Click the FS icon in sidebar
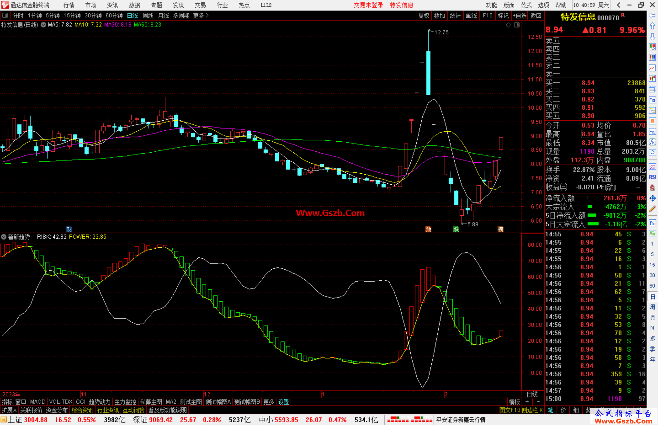The image size is (658, 425). tap(652, 223)
